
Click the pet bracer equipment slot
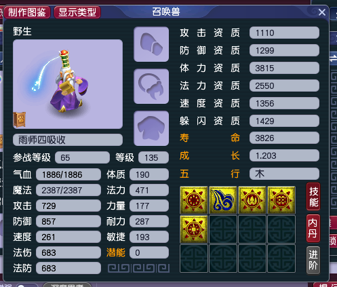tap(151, 44)
